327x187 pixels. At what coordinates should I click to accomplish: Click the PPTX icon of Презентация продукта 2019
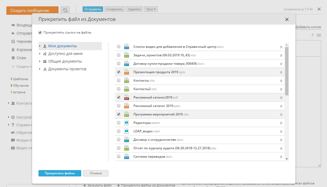pyautogui.click(x=127, y=72)
